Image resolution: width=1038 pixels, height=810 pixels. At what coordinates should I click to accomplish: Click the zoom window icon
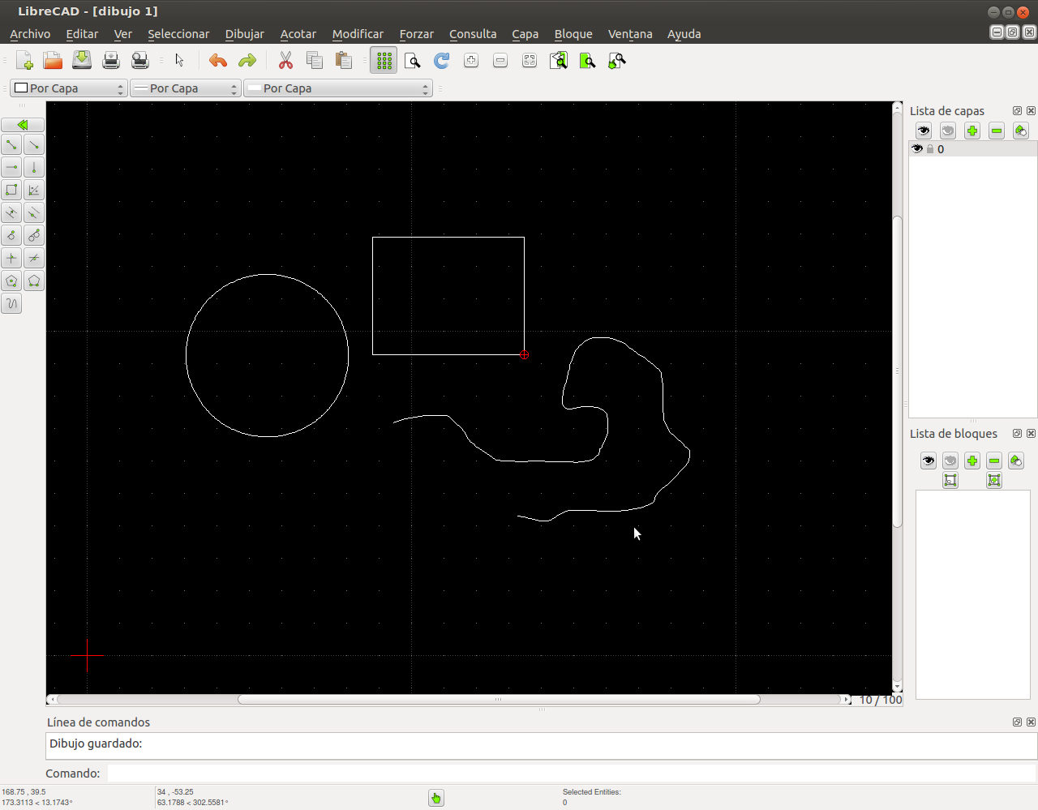tap(588, 61)
